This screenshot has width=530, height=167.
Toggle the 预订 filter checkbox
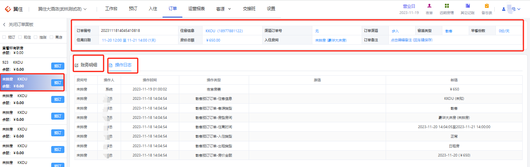coord(4,37)
